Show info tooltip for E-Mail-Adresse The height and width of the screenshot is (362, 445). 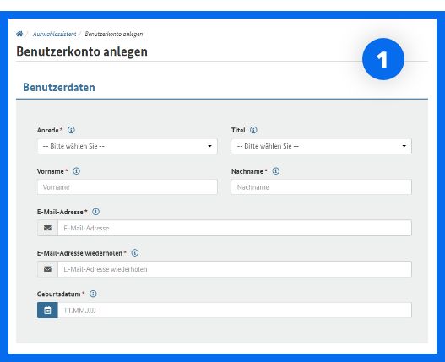[96, 212]
